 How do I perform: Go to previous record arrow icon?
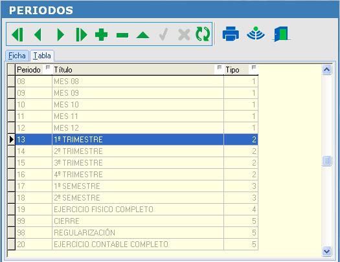pyautogui.click(x=38, y=34)
